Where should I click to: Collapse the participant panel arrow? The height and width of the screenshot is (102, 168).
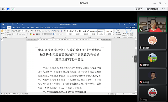point(136,59)
